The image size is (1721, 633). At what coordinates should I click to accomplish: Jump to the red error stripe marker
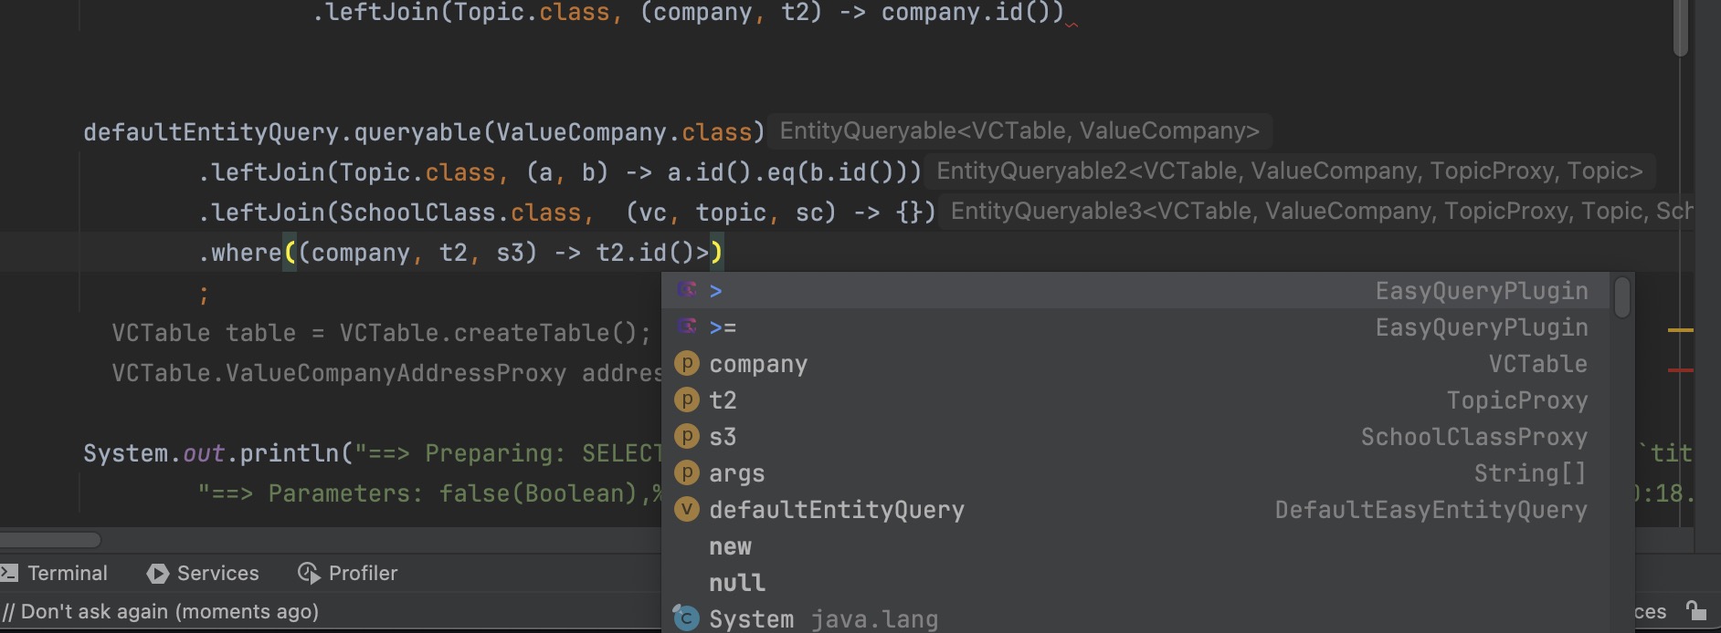coord(1681,370)
